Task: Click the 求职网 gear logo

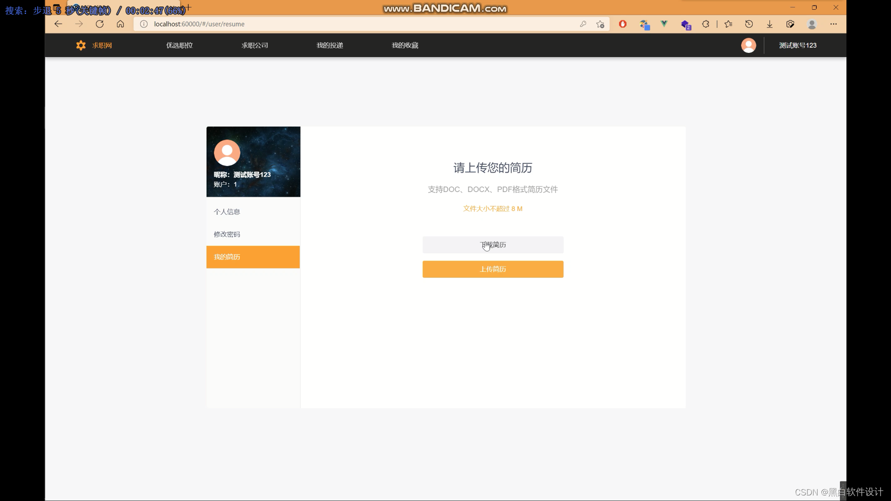Action: (81, 45)
